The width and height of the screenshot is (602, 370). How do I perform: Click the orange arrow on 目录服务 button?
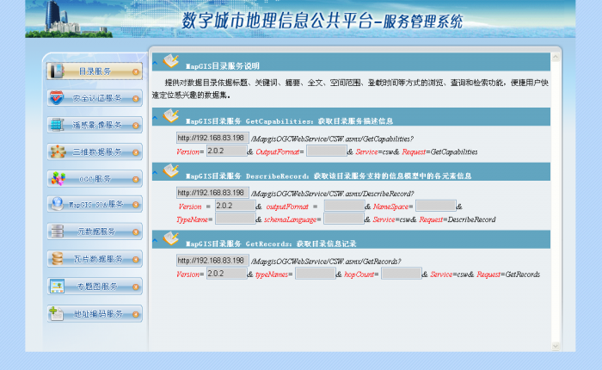pos(136,71)
